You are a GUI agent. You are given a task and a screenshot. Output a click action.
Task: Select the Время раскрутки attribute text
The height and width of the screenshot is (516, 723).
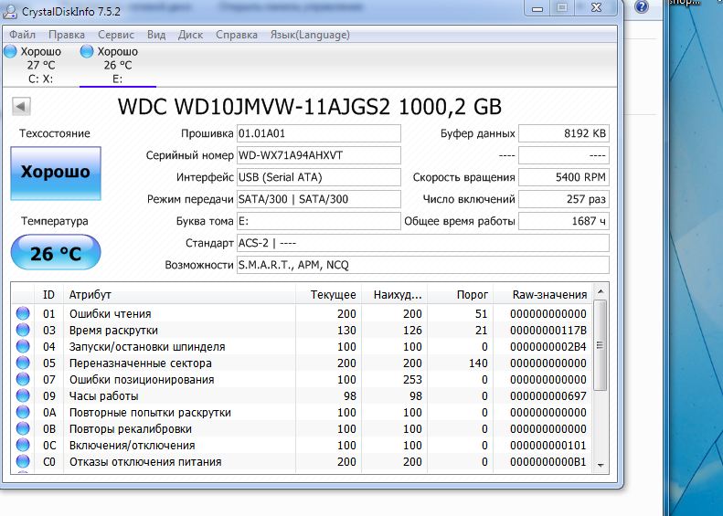[113, 331]
